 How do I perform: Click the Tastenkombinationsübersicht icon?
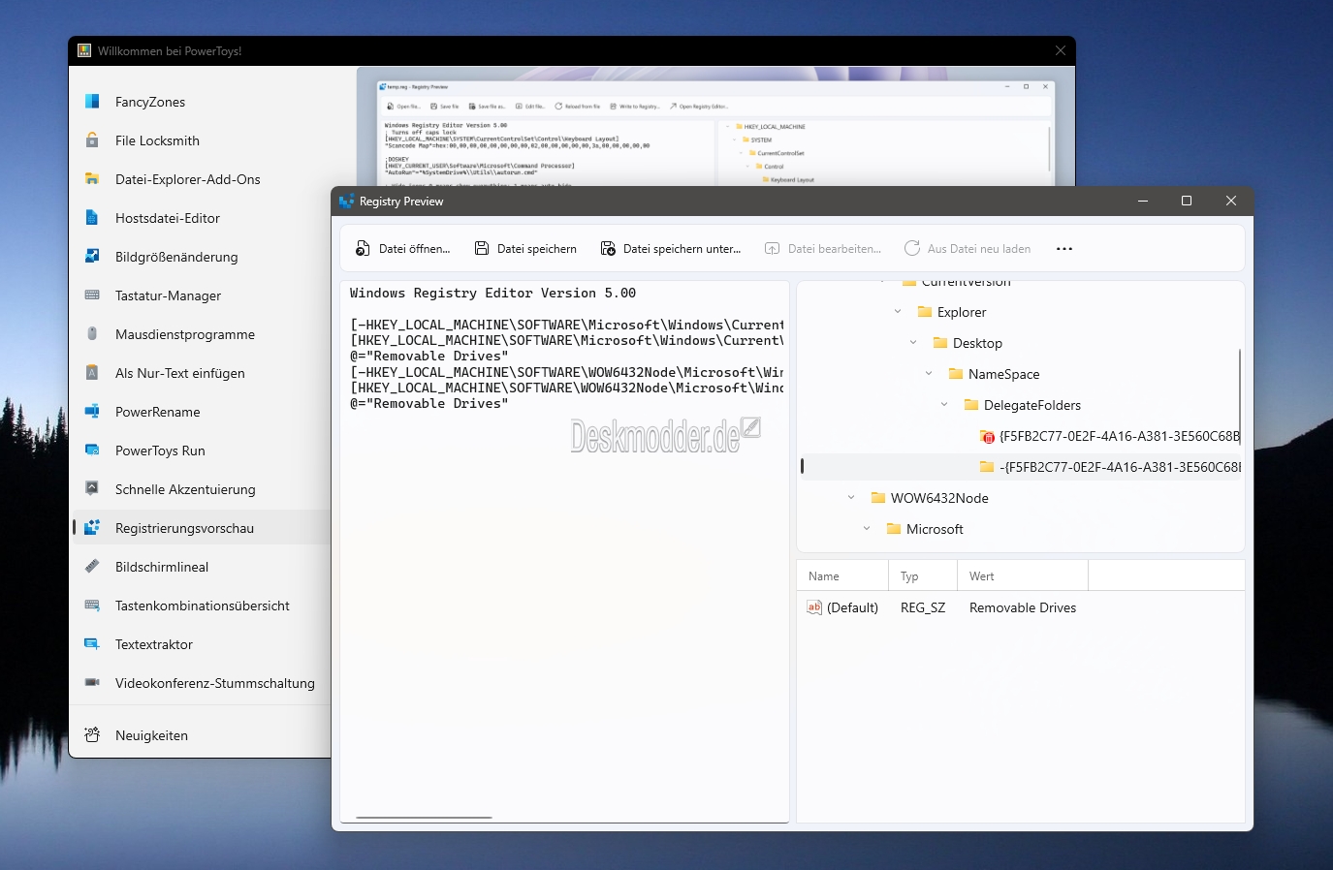92,605
